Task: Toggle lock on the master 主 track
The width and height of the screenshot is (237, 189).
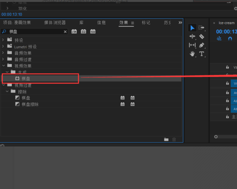Action: coord(228,117)
